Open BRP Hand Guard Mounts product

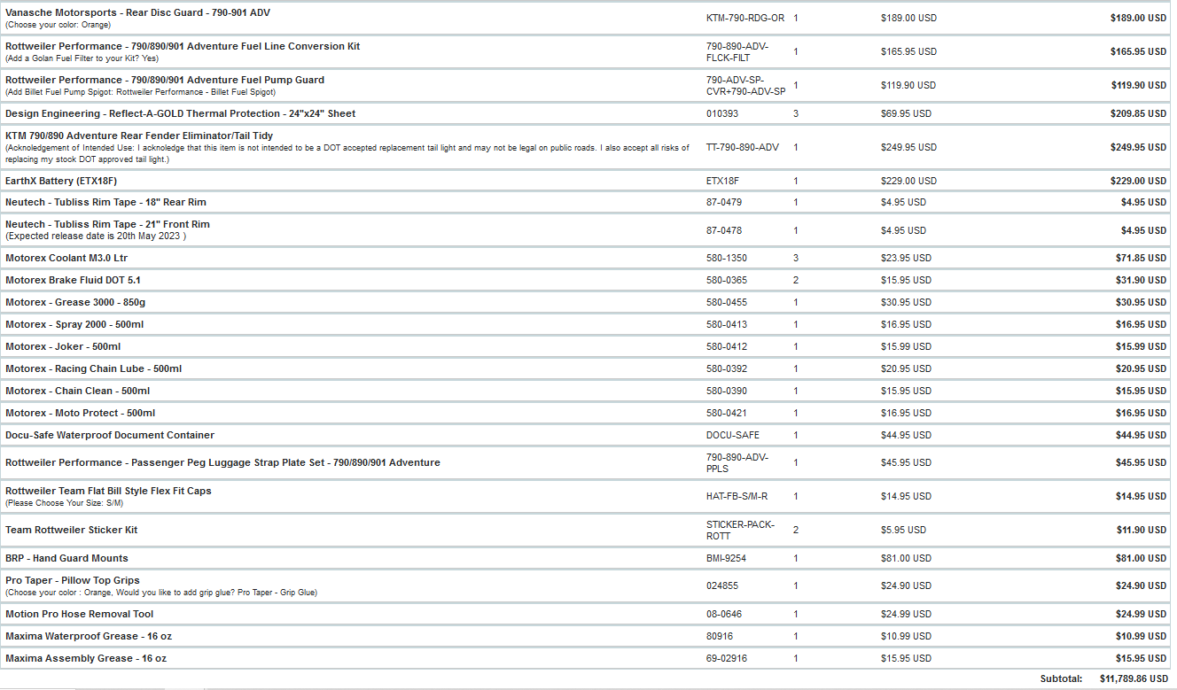click(66, 558)
